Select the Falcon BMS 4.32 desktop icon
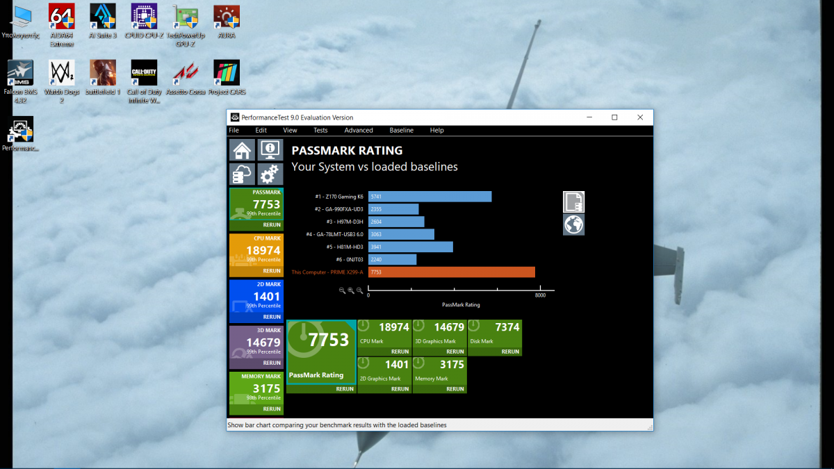Viewport: 834px width, 469px height. coord(19,81)
